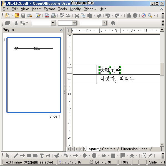The image size is (166, 166).
Task: Click the Slide 1 / 1 status field
Action: click(x=157, y=162)
